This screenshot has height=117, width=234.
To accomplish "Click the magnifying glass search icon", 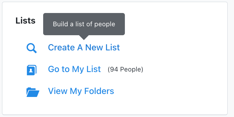I will (x=32, y=48).
